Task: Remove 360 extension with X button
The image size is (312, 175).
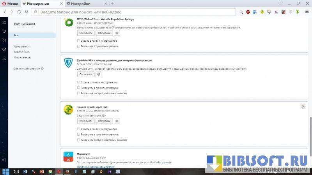Action: tap(303, 106)
